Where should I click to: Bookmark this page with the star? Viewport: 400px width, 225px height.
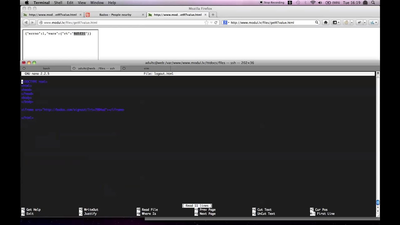[206, 22]
